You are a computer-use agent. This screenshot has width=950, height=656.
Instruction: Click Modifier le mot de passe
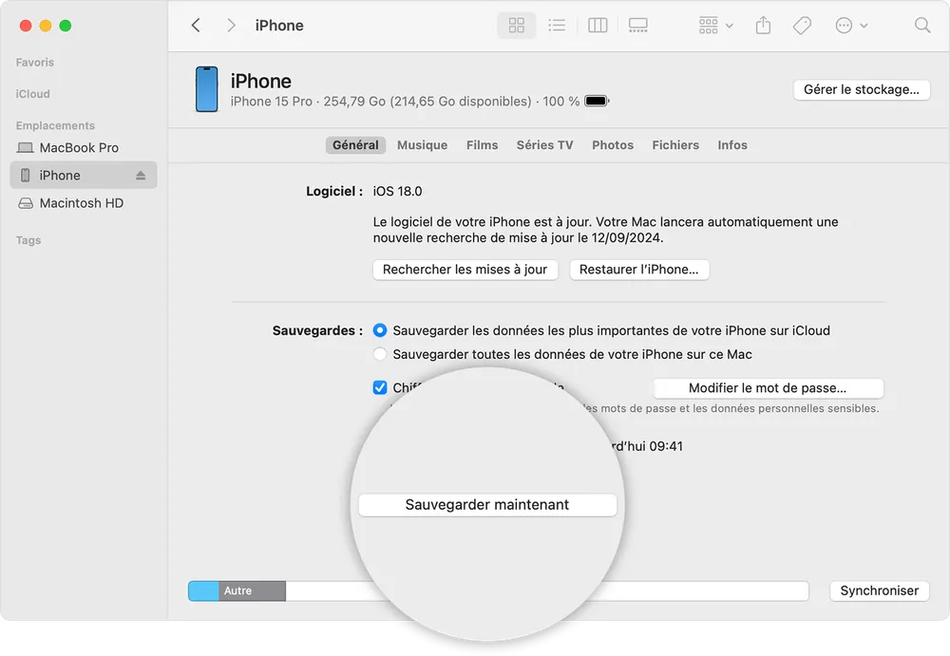pos(768,388)
